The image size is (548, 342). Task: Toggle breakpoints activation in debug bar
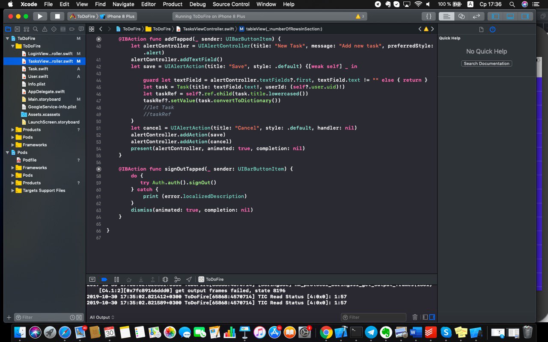tap(104, 279)
